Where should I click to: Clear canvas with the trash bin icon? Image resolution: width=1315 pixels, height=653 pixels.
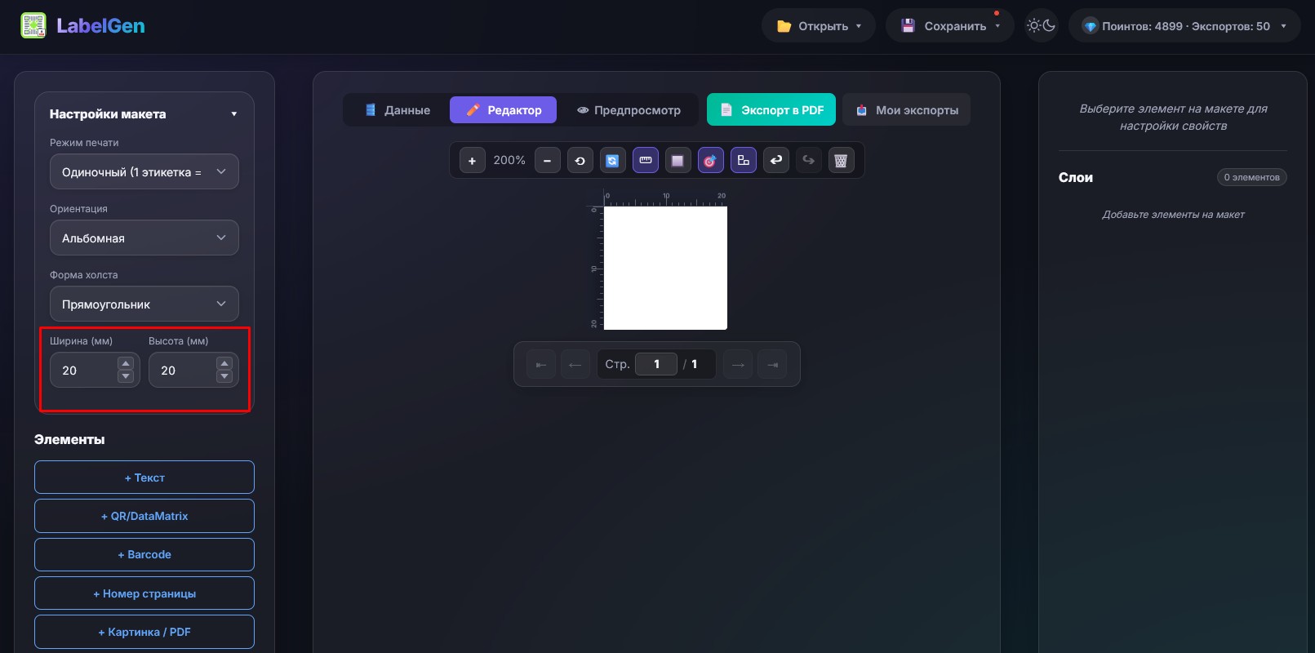coord(841,161)
